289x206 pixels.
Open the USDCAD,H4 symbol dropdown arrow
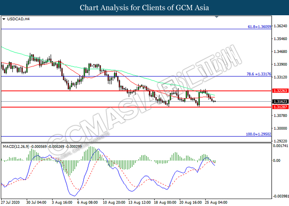click(4, 19)
